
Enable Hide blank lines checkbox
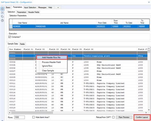(x=33, y=117)
